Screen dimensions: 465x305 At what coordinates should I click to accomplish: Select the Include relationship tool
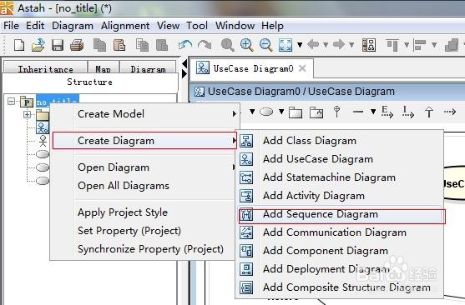pos(408,112)
